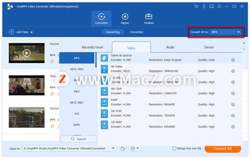
Task: Click the 'Resolution: Keep Original' text
Action: coord(165,60)
